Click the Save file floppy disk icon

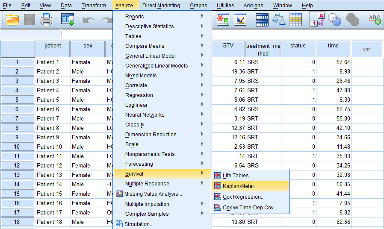click(30, 20)
